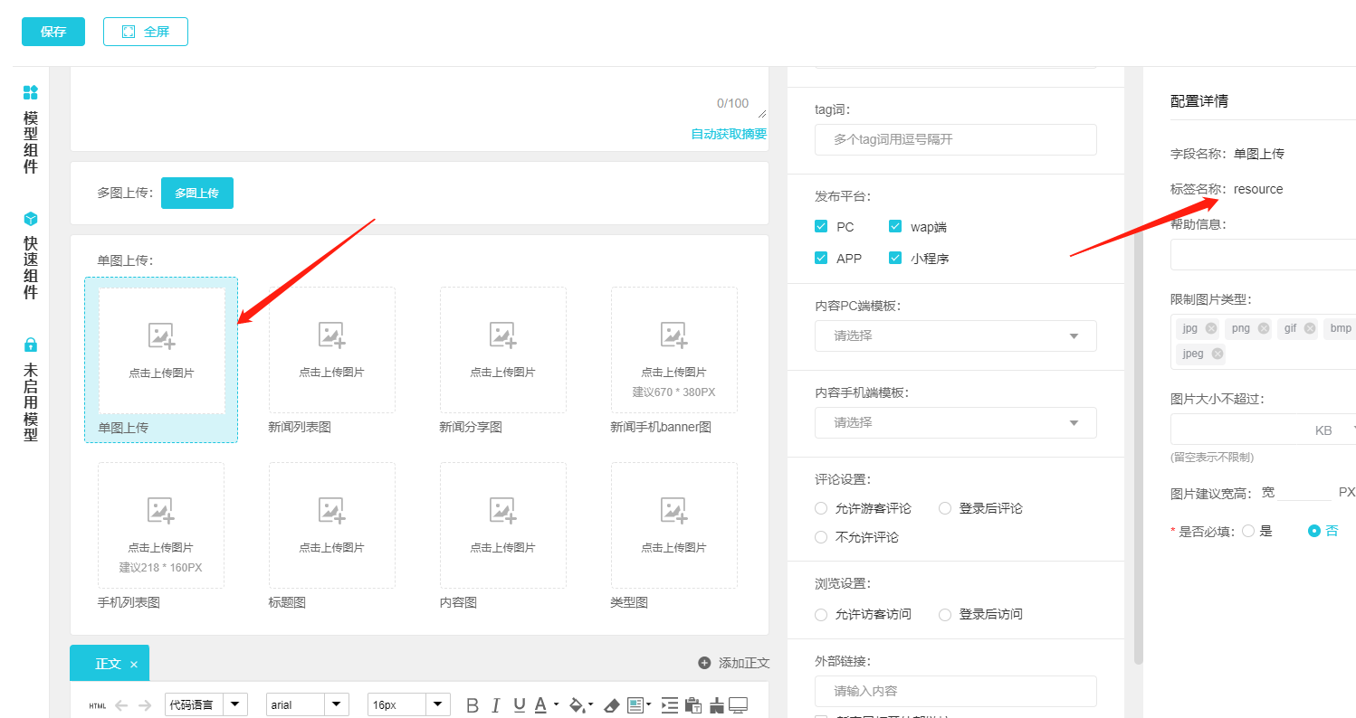Set 是否必填 to 是
The width and height of the screenshot is (1356, 718).
(x=1248, y=531)
